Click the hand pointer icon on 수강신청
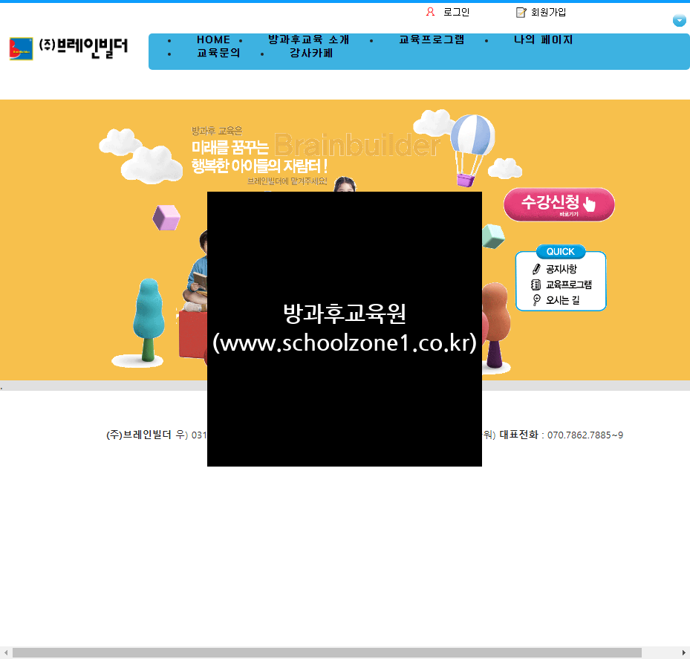 [590, 204]
